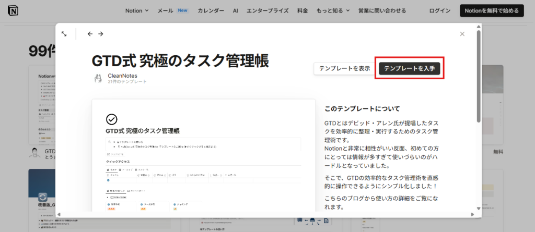Click the New badge beside メール
The width and height of the screenshot is (535, 232).
182,10
